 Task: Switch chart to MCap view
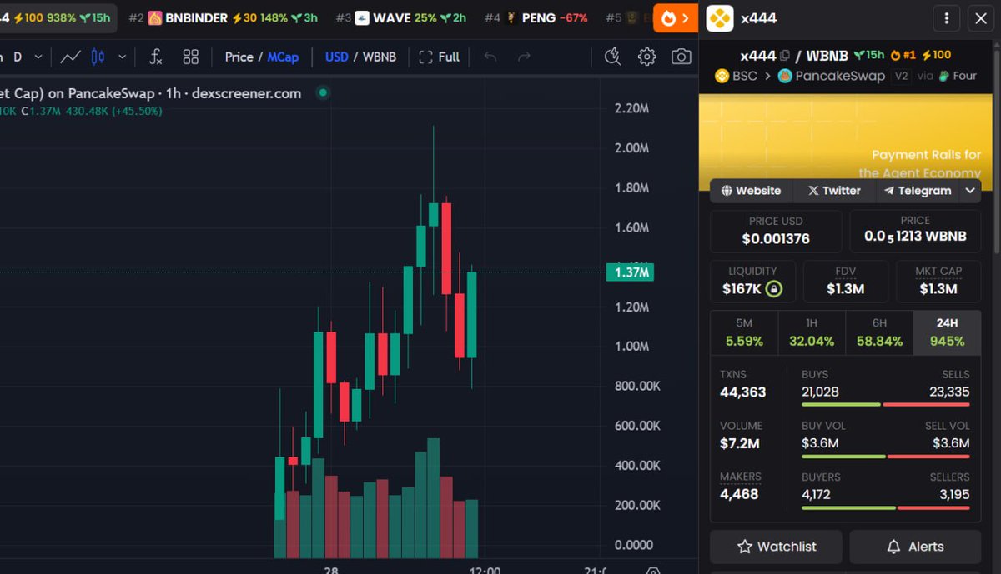click(x=283, y=57)
